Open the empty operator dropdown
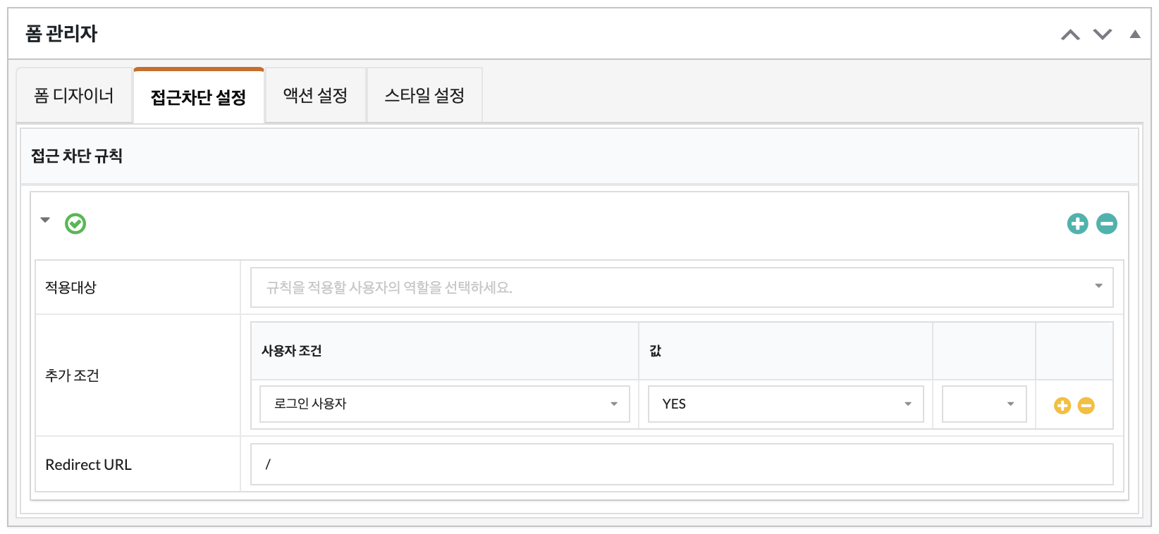 (984, 404)
